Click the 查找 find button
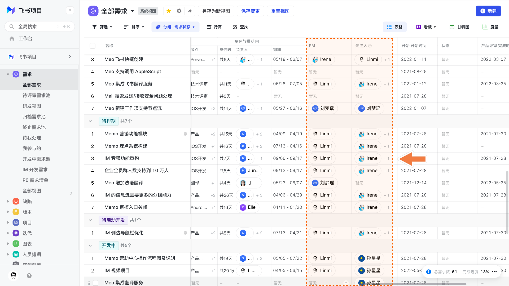 click(x=240, y=27)
